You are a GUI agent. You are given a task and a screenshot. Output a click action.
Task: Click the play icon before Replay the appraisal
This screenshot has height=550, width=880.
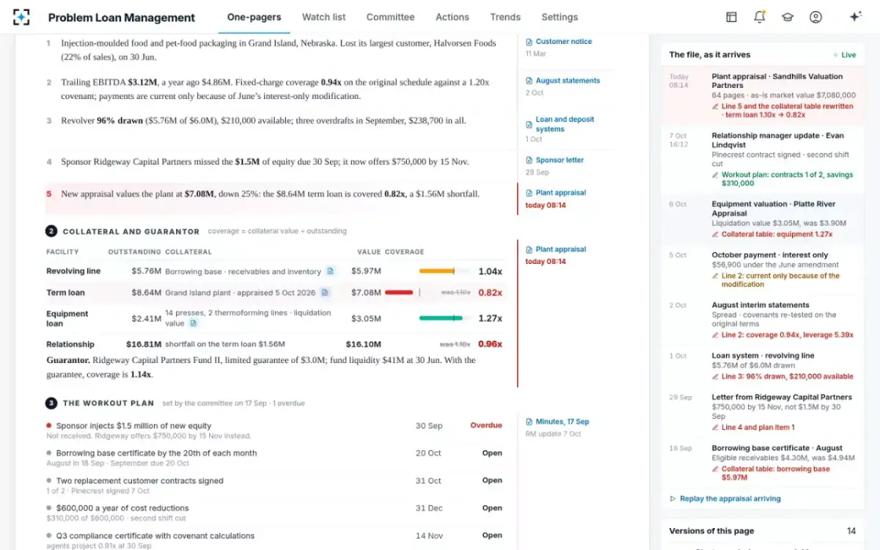click(673, 499)
